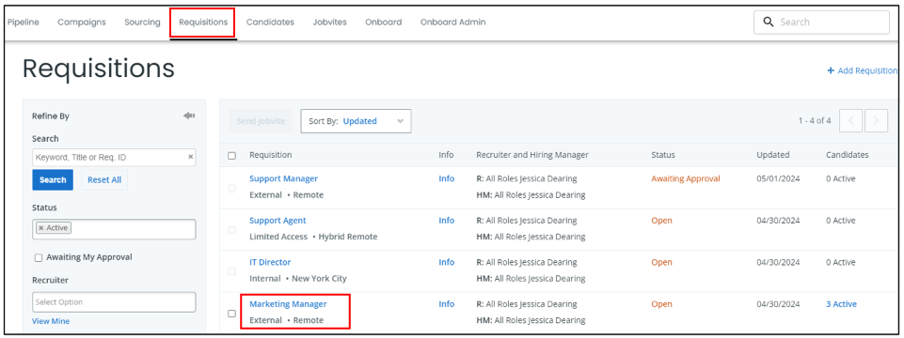Image resolution: width=904 pixels, height=338 pixels.
Task: Click Info link for Support Agent
Action: [x=447, y=221]
